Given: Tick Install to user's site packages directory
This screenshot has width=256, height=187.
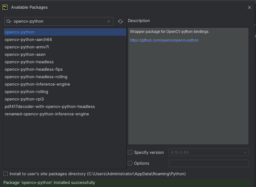Looking at the screenshot, I should click(6, 174).
